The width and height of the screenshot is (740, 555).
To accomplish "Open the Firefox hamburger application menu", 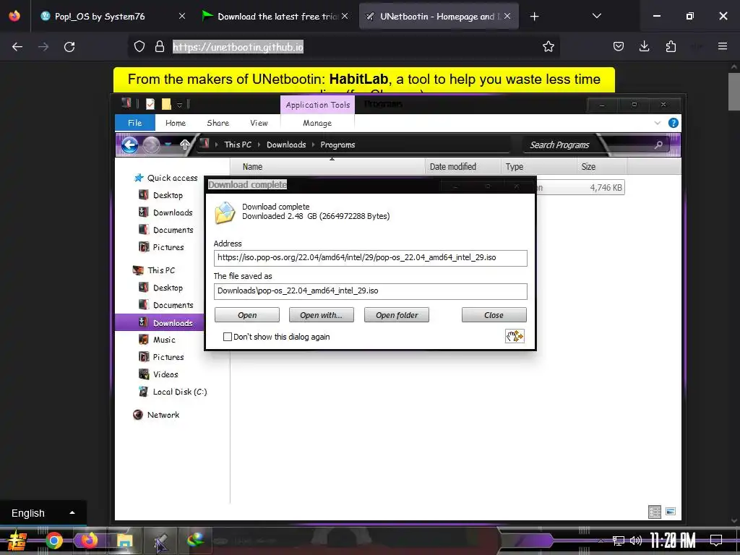I will (x=723, y=46).
